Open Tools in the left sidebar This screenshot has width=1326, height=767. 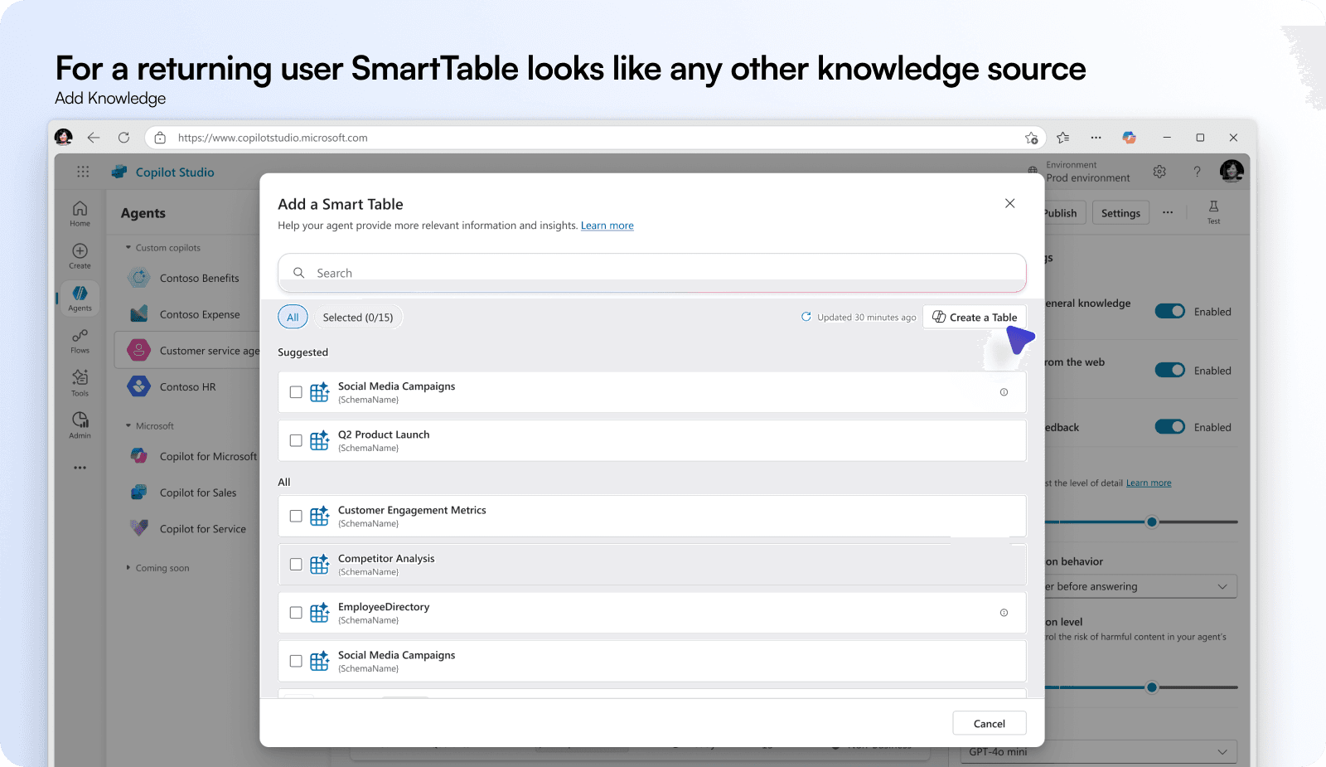(80, 383)
